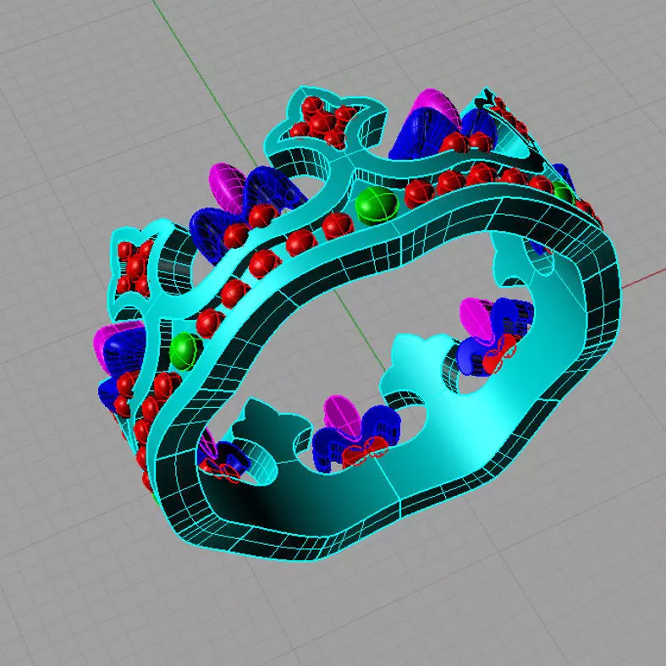Select the largest green sphere gem on crown

coord(377,205)
